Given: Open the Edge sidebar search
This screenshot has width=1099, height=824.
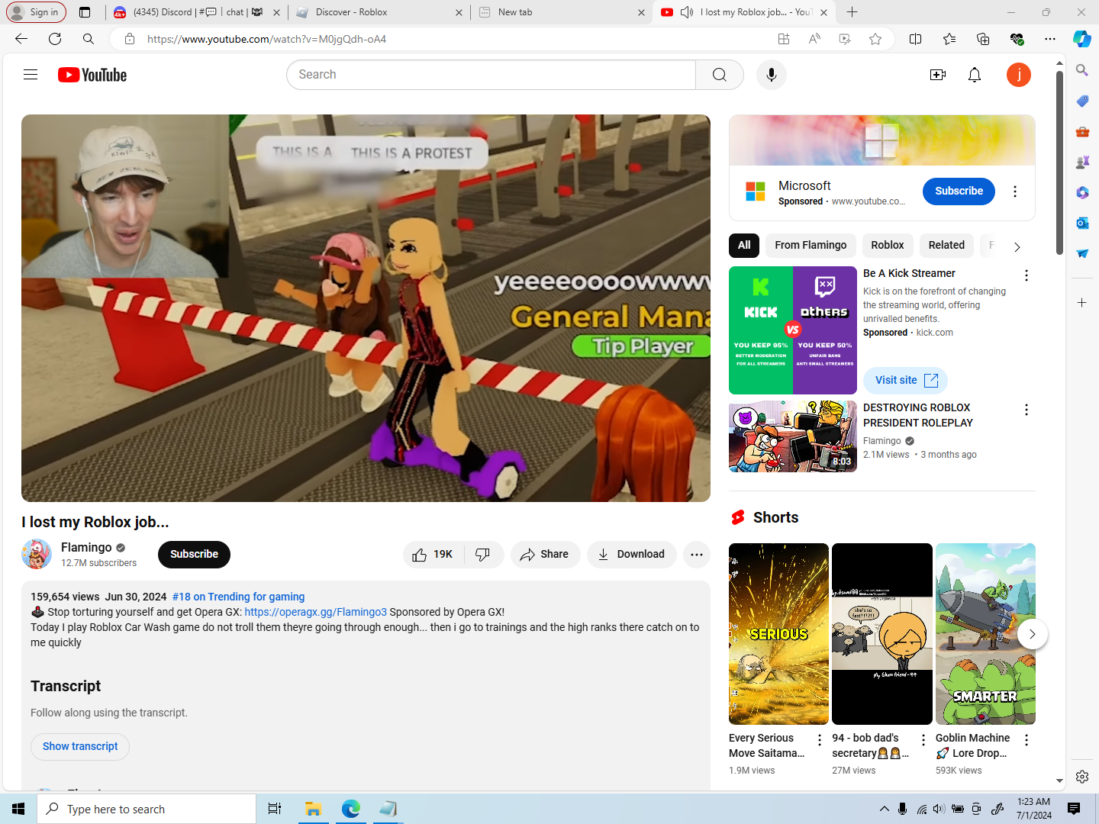Looking at the screenshot, I should pyautogui.click(x=1082, y=70).
